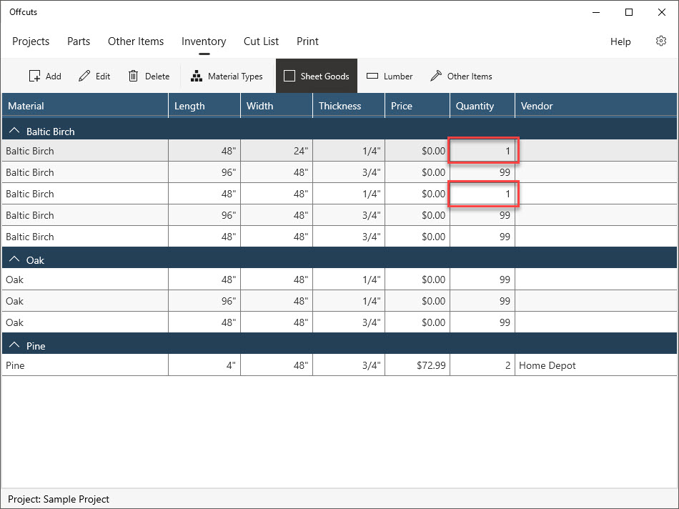Image resolution: width=679 pixels, height=509 pixels.
Task: Sort by Thickness column header
Action: [x=349, y=106]
